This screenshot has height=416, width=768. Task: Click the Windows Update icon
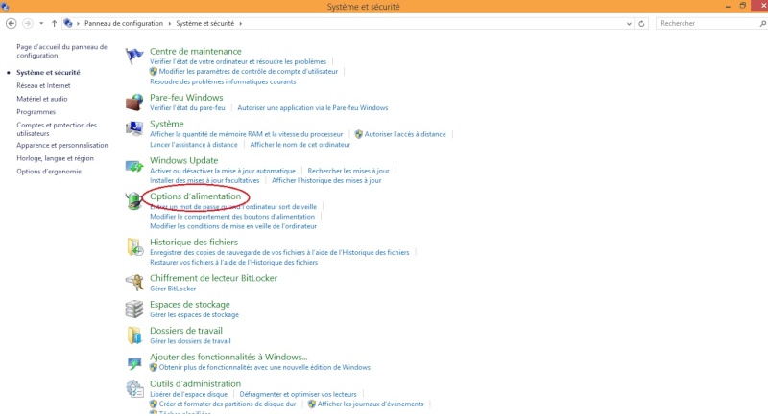(134, 166)
